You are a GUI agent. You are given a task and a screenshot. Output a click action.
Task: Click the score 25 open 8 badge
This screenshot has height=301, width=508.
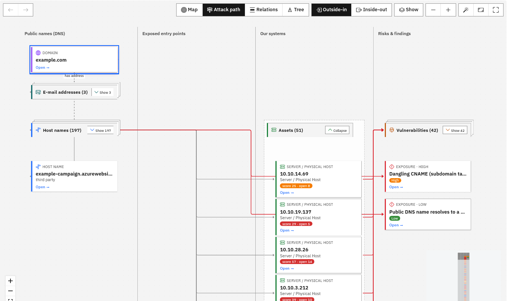pyautogui.click(x=296, y=186)
